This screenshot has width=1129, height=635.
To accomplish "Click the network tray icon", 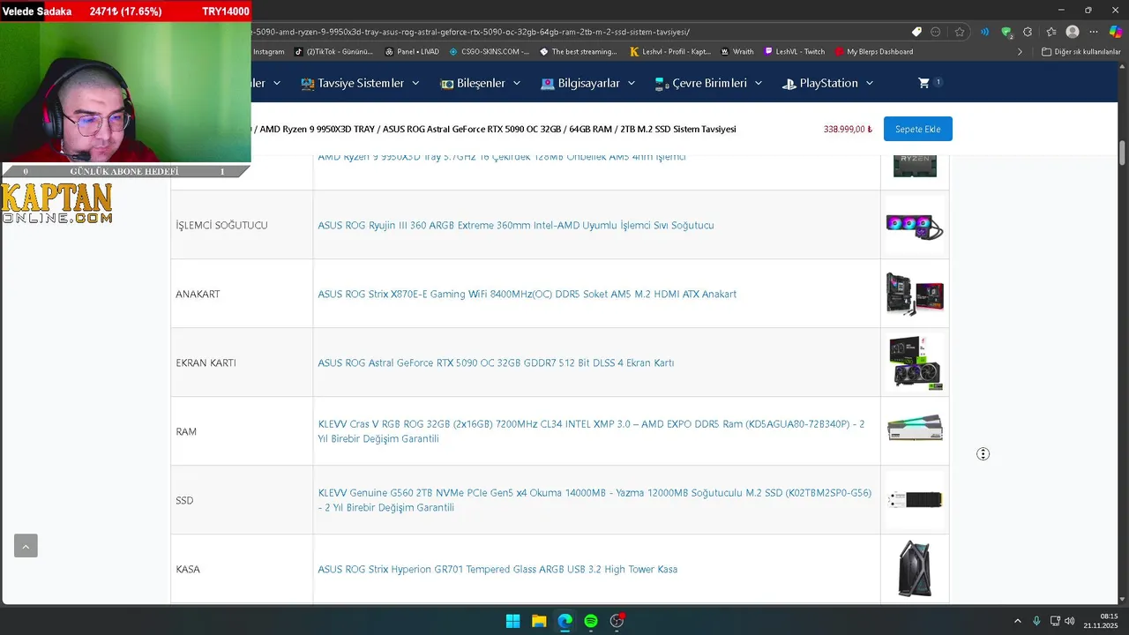I will (x=1055, y=621).
